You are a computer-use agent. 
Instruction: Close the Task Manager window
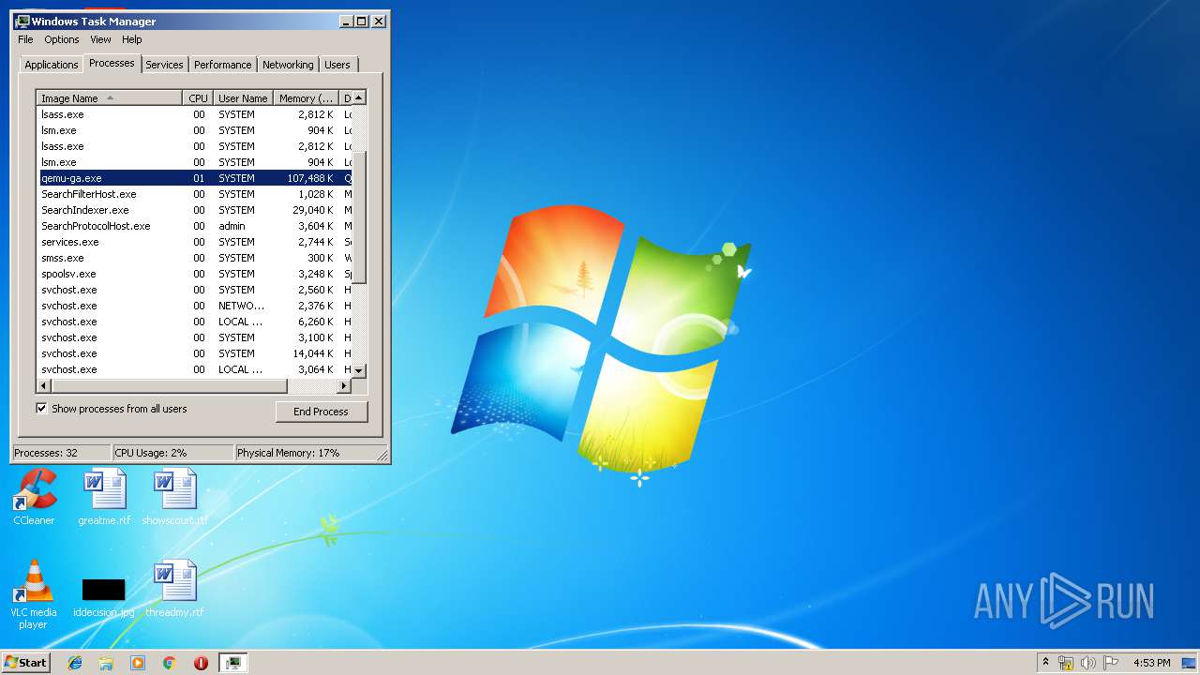tap(379, 21)
